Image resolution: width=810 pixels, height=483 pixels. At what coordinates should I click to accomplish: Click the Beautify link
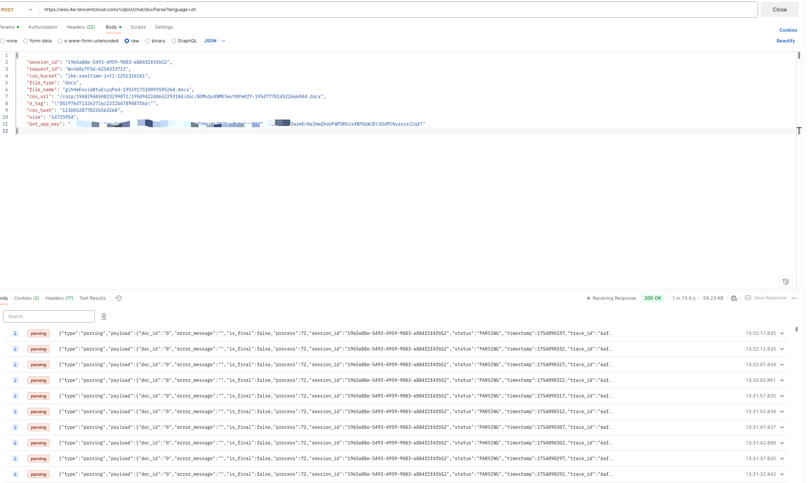point(785,41)
